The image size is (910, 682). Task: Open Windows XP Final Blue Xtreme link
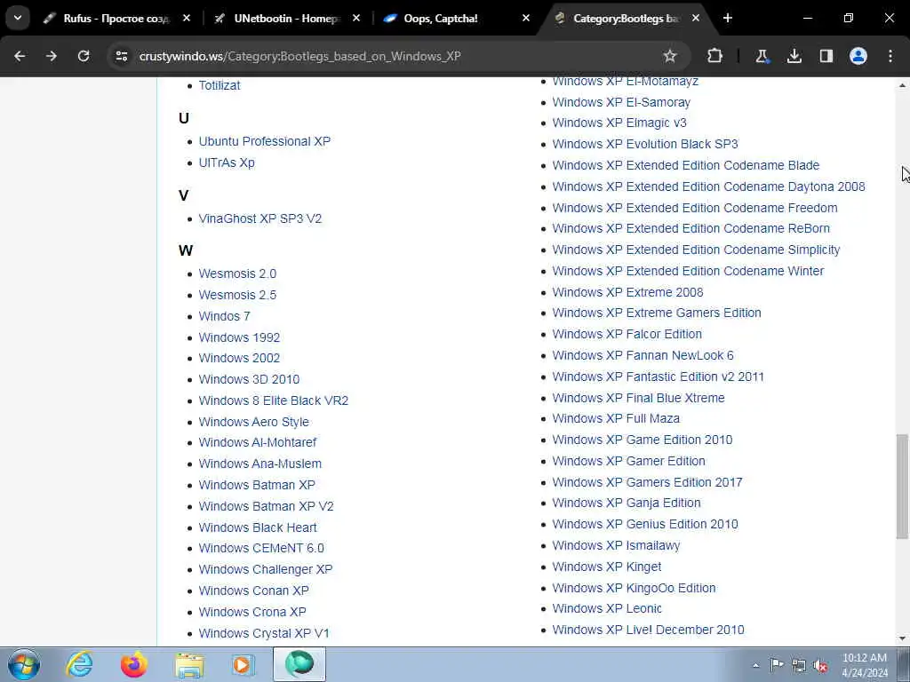click(638, 398)
